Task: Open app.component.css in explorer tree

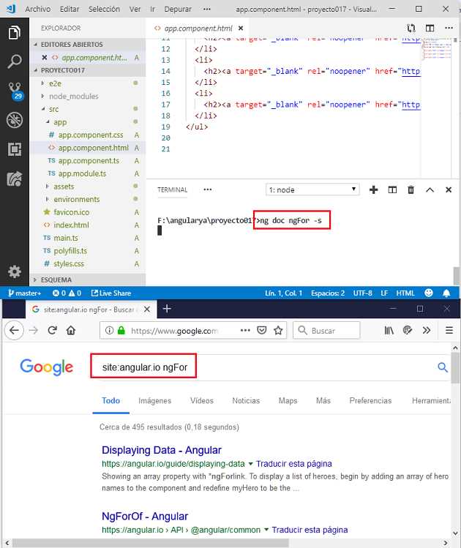Action: [x=91, y=135]
